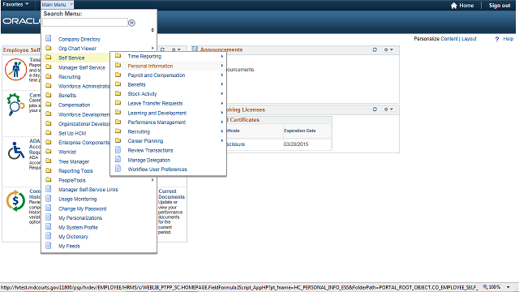Open Stock Activity submenu item

(143, 94)
